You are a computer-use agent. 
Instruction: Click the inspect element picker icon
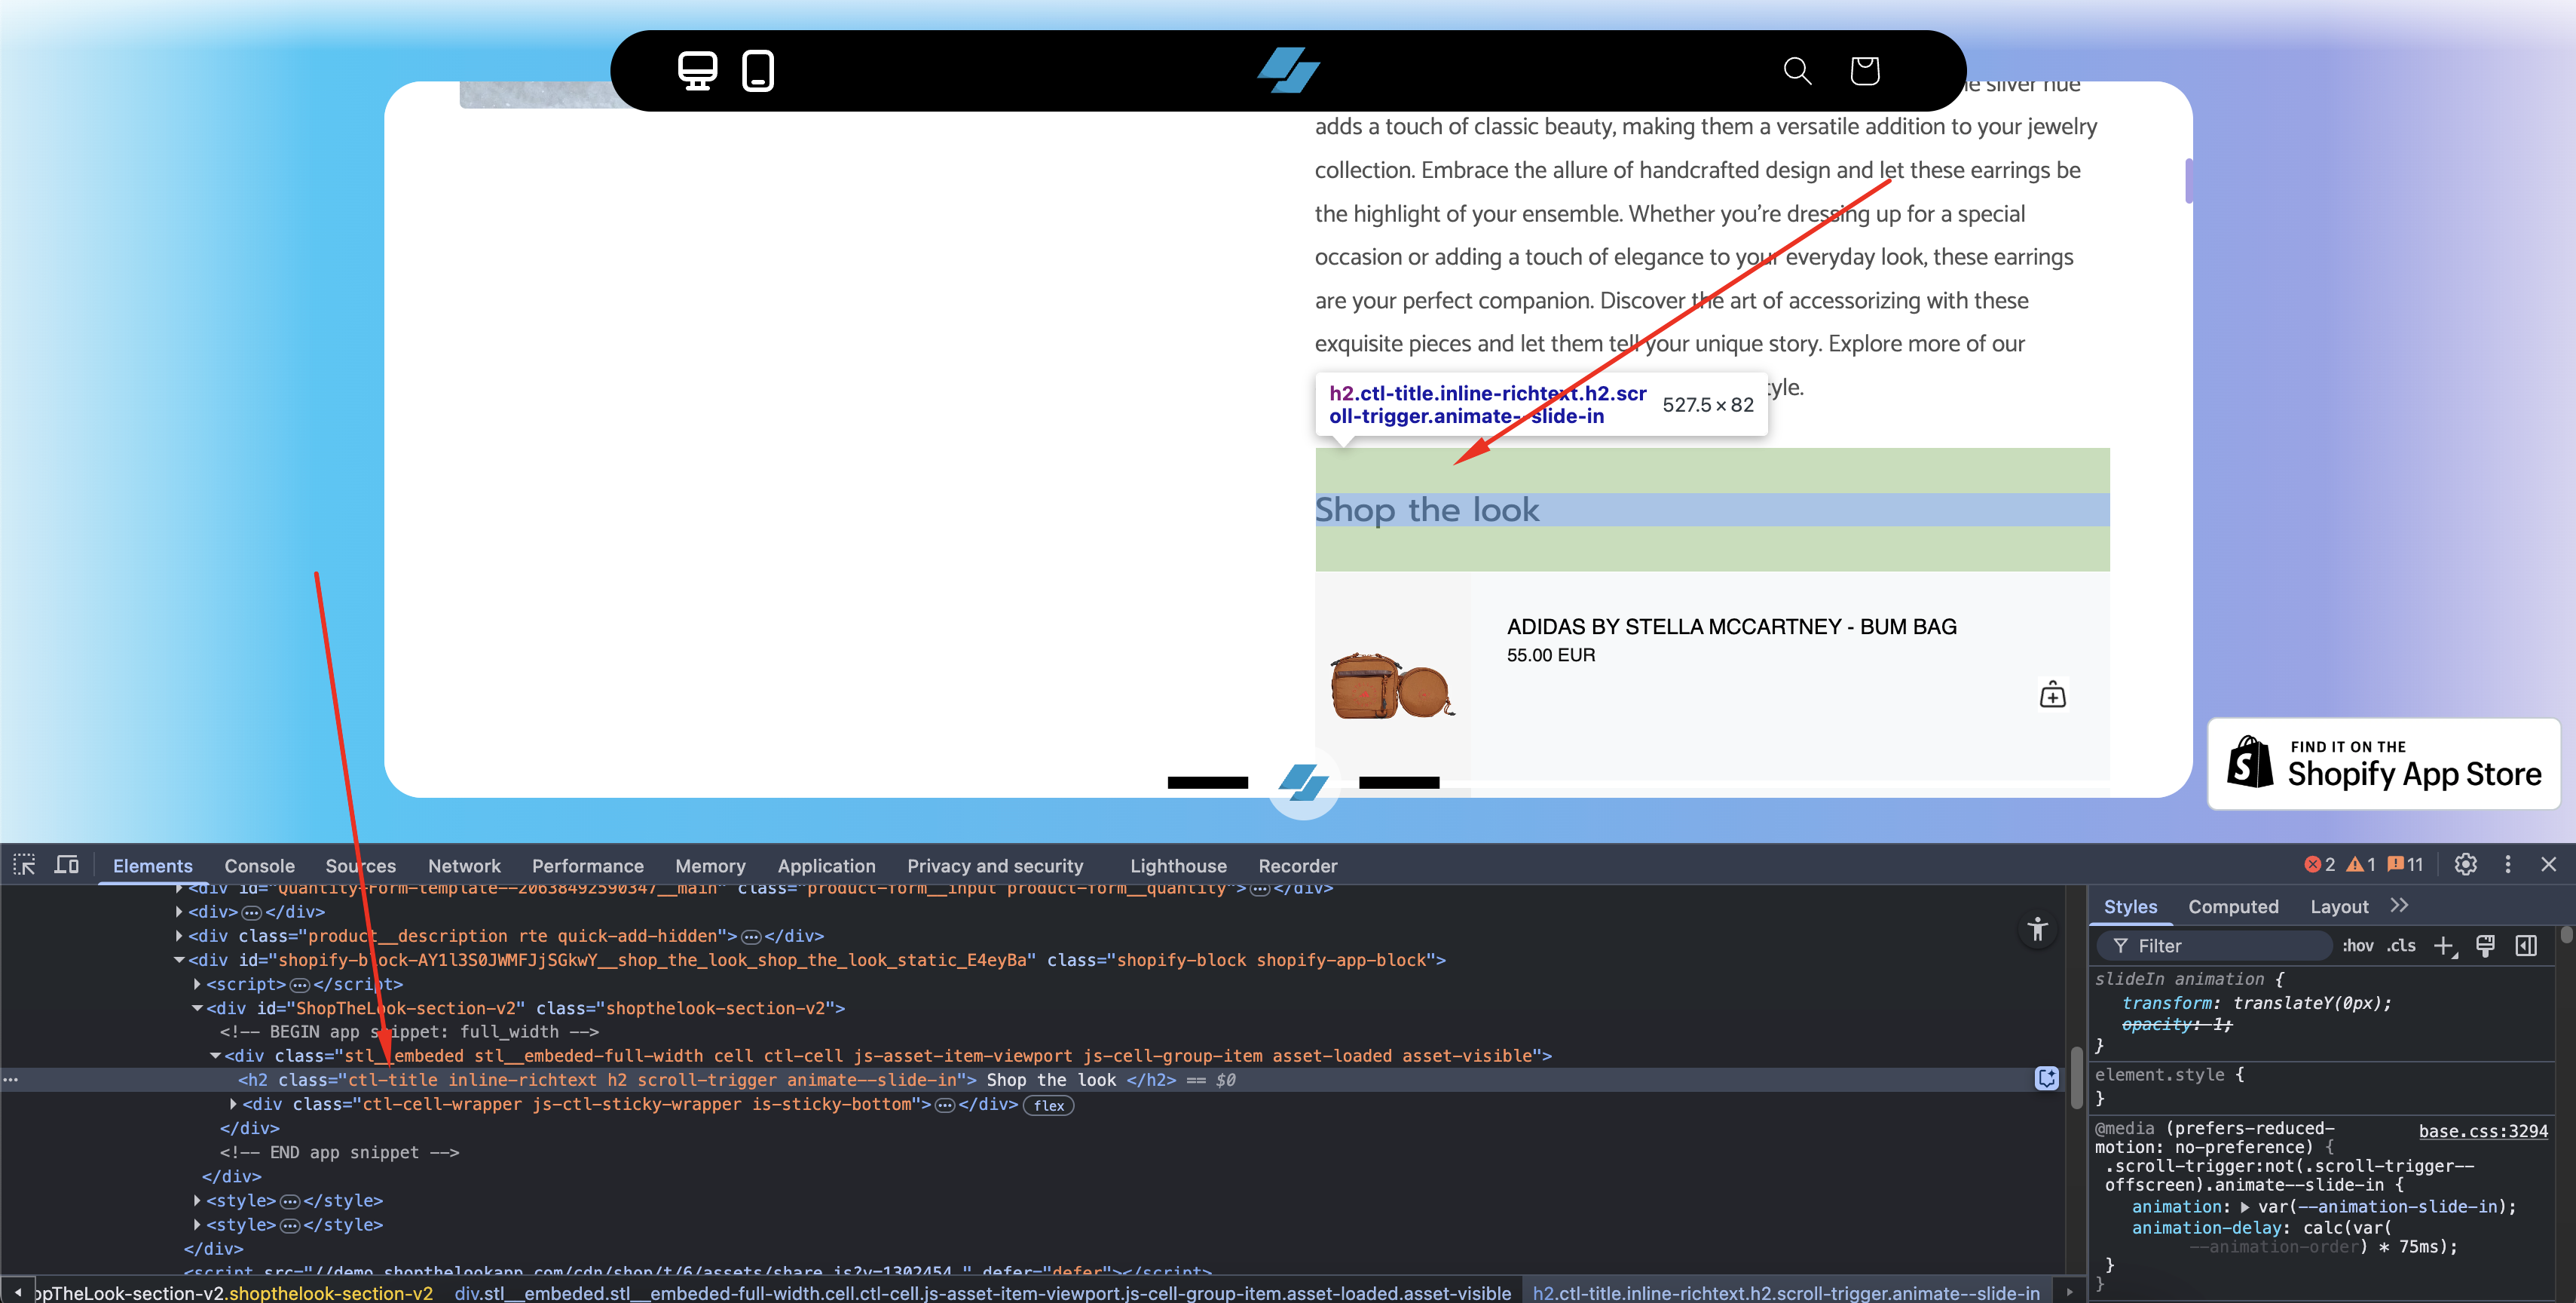tap(24, 865)
